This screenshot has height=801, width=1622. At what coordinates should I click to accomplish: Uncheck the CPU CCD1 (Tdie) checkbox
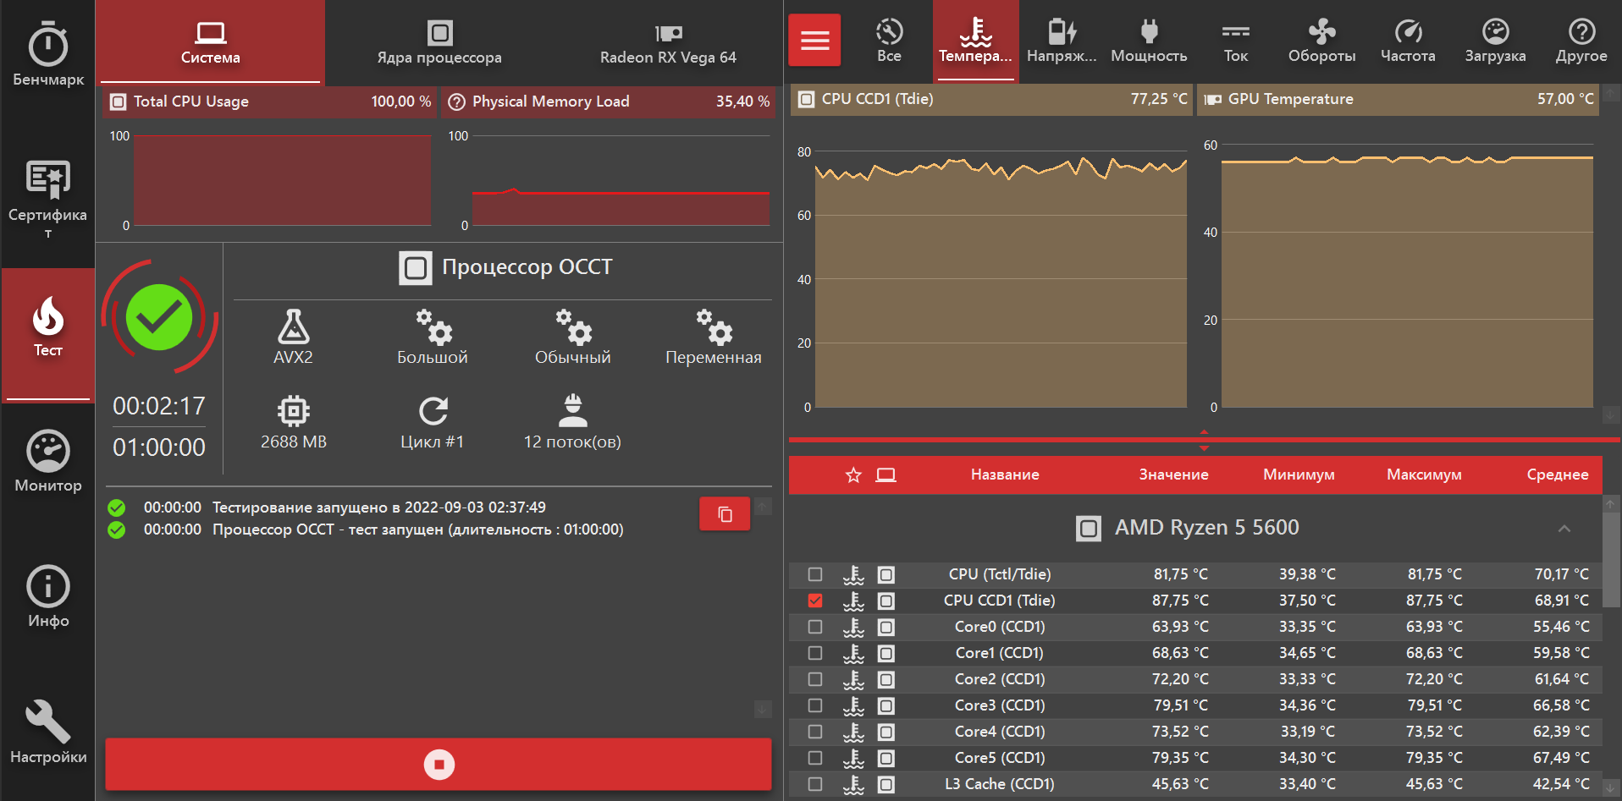click(x=815, y=601)
